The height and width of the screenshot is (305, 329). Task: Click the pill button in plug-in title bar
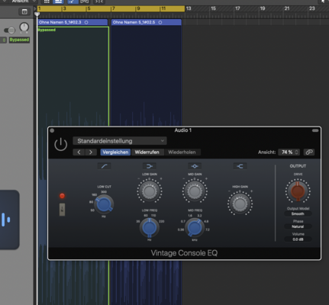coord(315,130)
